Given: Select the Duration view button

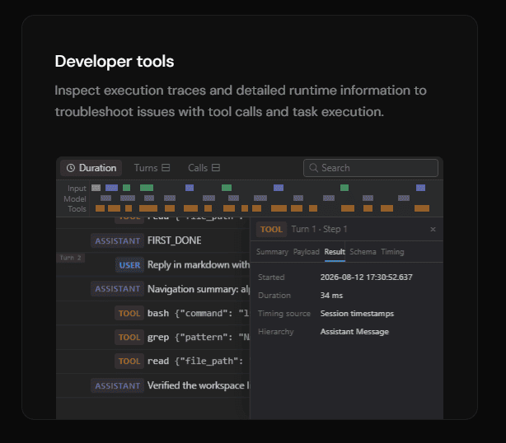Looking at the screenshot, I should 91,168.
